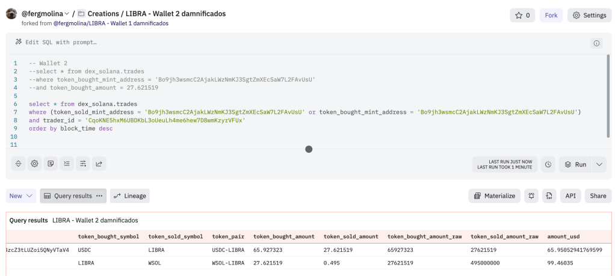Viewport: 615px width, 276px height.
Task: Click the note icon in editor toolbar
Action: click(51, 163)
